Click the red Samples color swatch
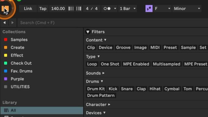 pyautogui.click(x=6, y=40)
